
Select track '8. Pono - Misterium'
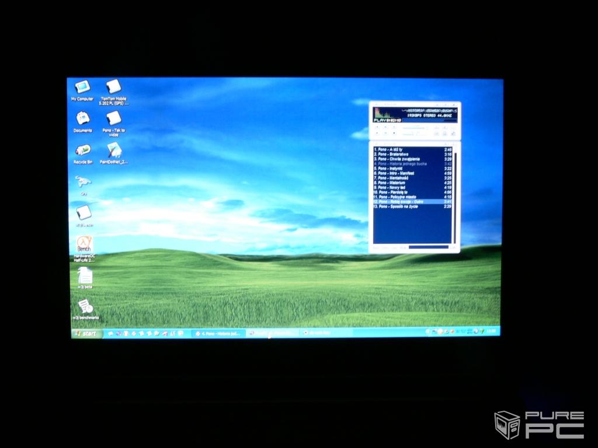(x=412, y=183)
